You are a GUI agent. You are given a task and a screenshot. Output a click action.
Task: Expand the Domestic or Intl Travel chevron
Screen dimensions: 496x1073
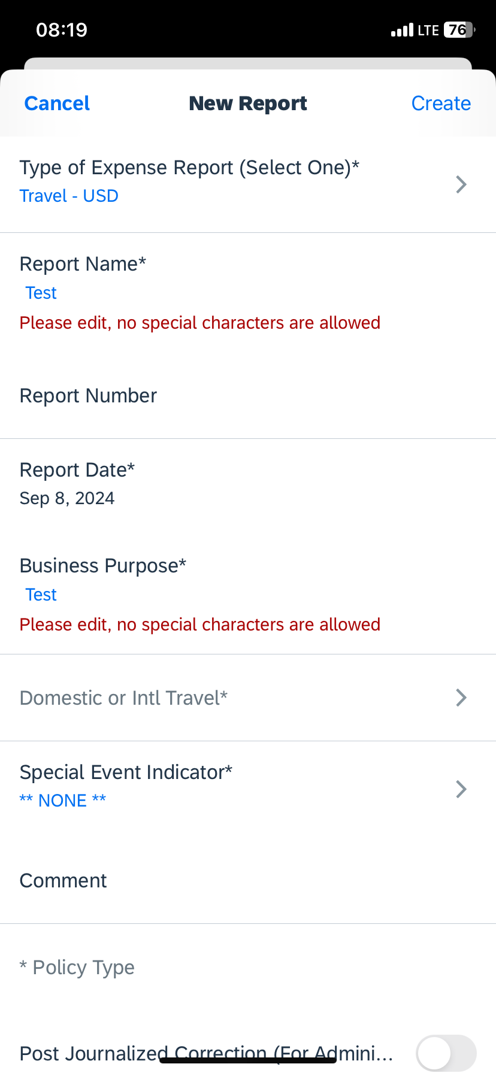click(461, 697)
